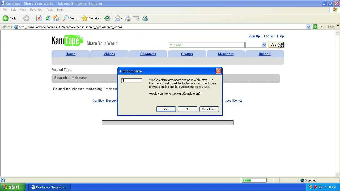The height and width of the screenshot is (191, 340).
Task: Open the Tools menu
Action: [50, 10]
